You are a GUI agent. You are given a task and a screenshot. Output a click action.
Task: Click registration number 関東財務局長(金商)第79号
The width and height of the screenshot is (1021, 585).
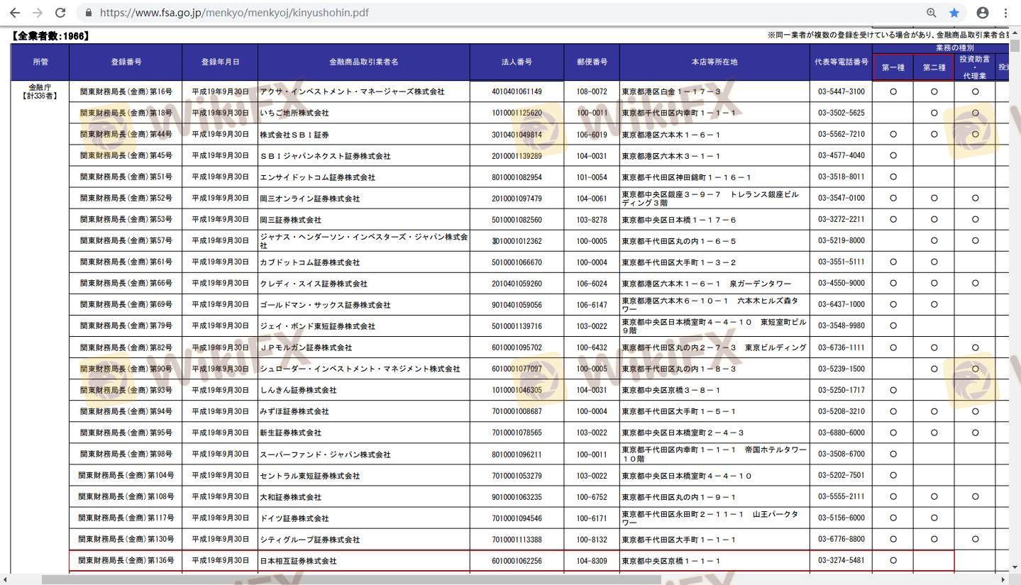coord(126,326)
